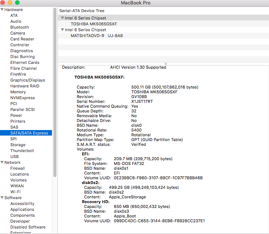Click the serial number X1JST17RT

tap(142, 101)
